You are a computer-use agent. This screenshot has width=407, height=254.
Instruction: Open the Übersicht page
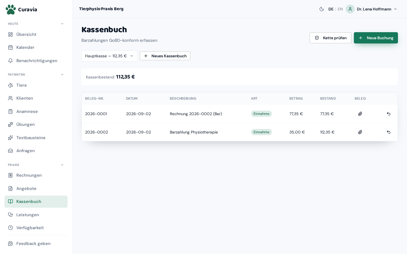pos(36,34)
